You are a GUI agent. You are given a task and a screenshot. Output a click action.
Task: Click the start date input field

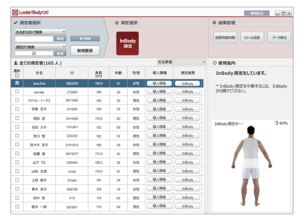(23, 53)
